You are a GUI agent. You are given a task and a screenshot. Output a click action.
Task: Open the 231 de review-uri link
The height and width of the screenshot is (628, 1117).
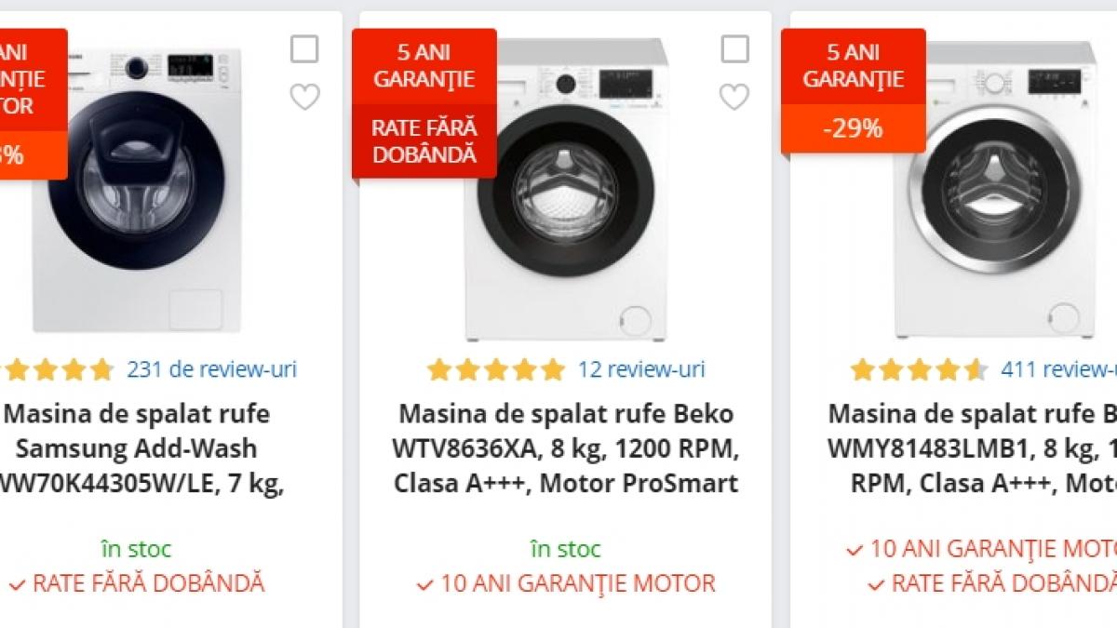pyautogui.click(x=211, y=369)
